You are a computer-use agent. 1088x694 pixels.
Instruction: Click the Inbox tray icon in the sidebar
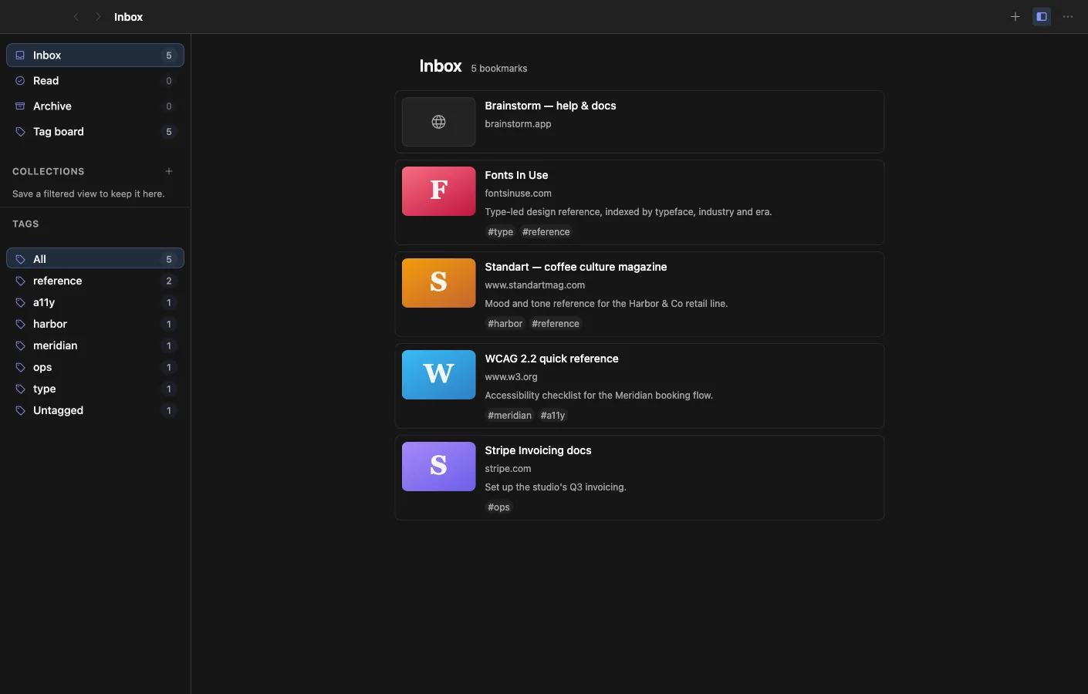coord(20,56)
